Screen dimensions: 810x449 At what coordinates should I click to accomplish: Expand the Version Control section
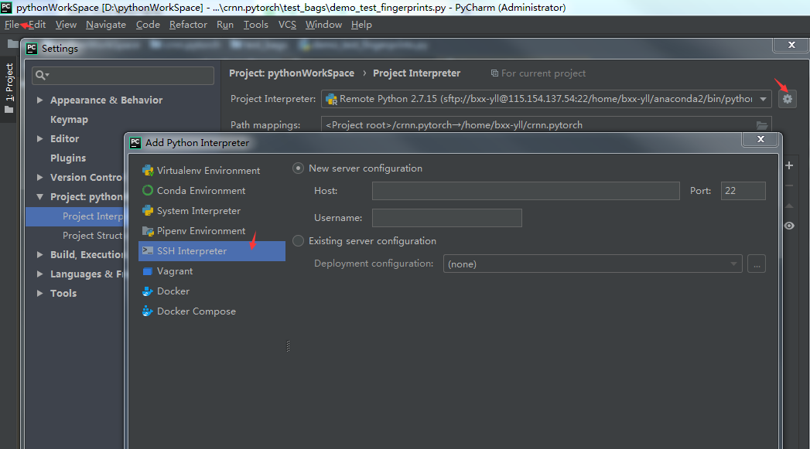pos(39,177)
